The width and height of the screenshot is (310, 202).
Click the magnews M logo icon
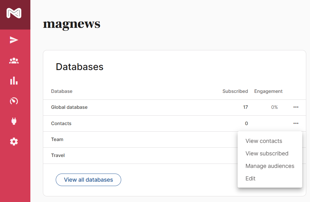[x=14, y=13]
